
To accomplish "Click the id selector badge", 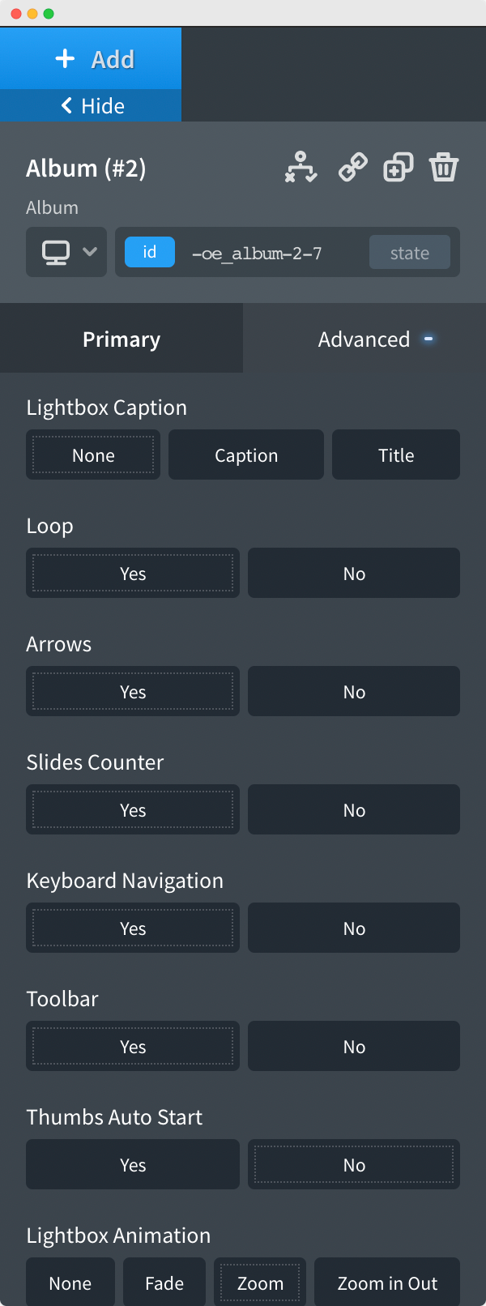I will coord(150,252).
